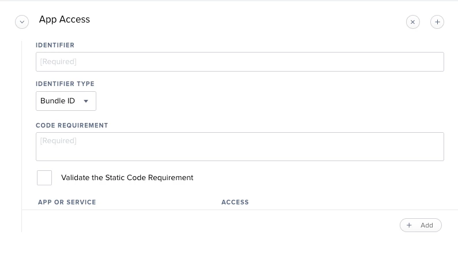458x265 pixels.
Task: Click the Identifier Type dropdown arrow
Action: (86, 101)
